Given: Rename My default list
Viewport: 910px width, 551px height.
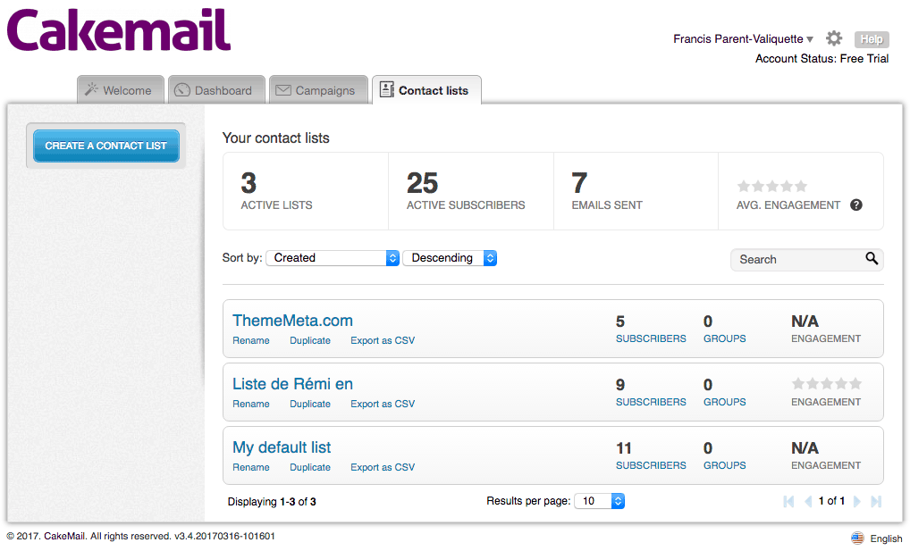Looking at the screenshot, I should tap(250, 467).
